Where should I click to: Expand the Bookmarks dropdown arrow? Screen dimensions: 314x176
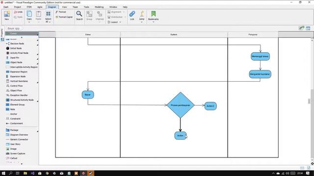pyautogui.click(x=154, y=22)
